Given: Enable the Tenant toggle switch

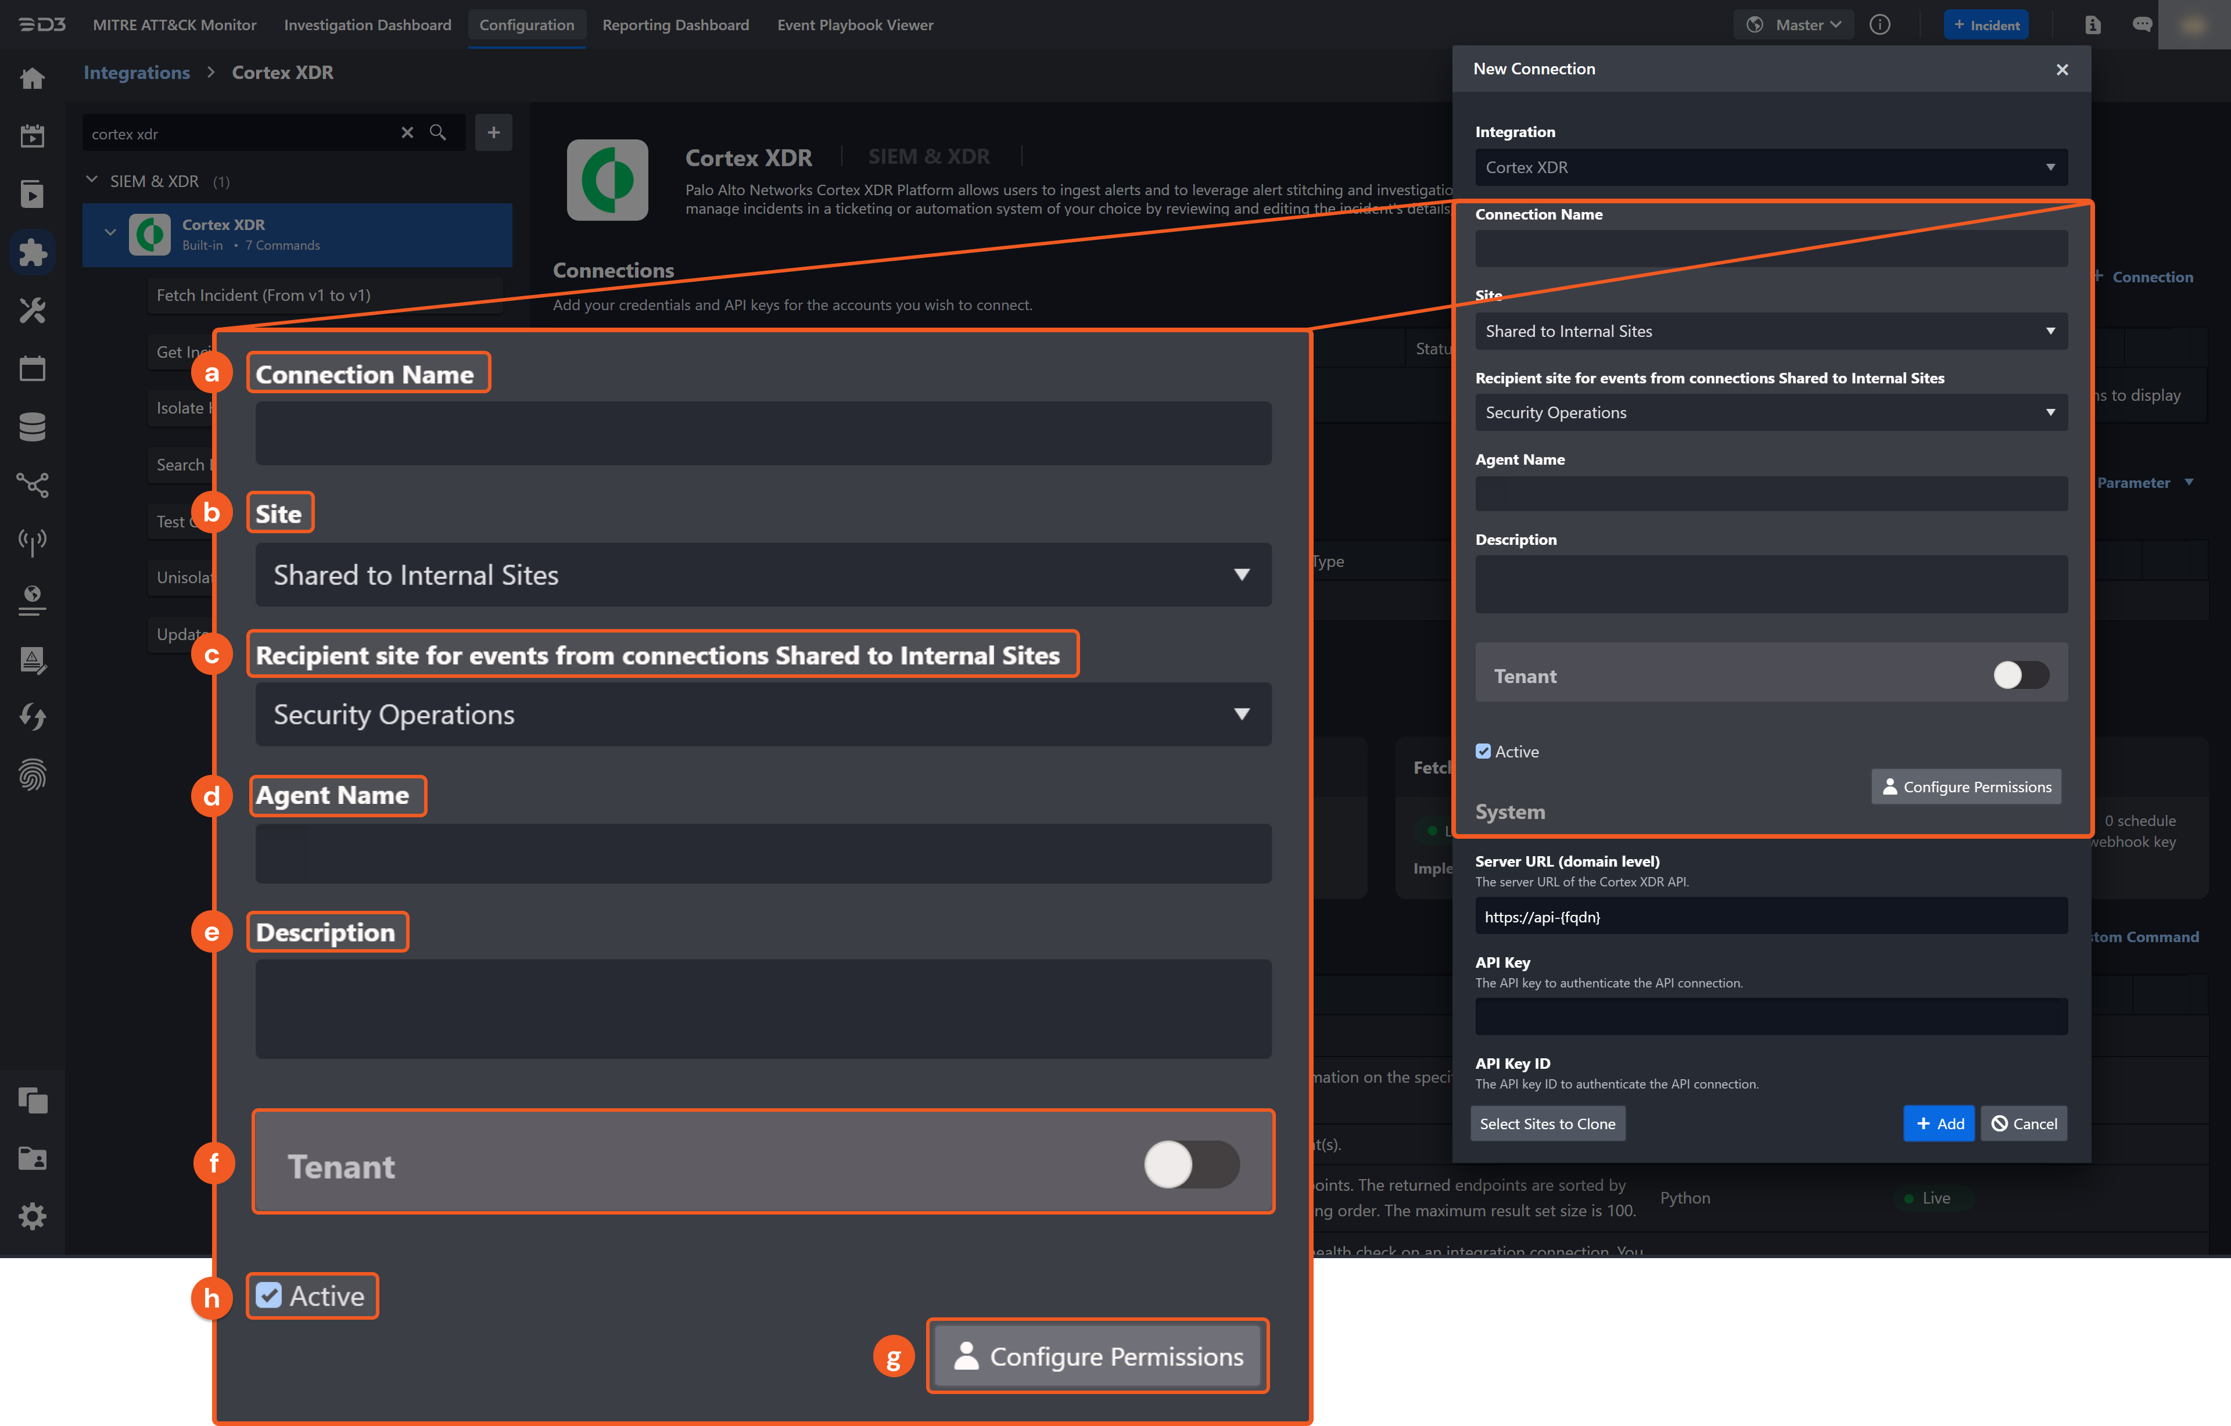Looking at the screenshot, I should coord(2019,674).
